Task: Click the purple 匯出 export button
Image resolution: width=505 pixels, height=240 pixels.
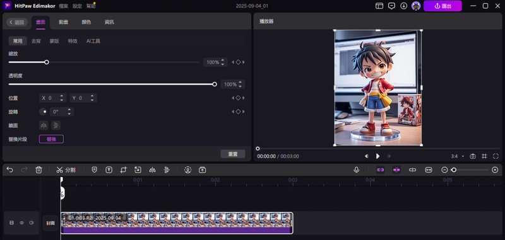Action: pyautogui.click(x=443, y=6)
